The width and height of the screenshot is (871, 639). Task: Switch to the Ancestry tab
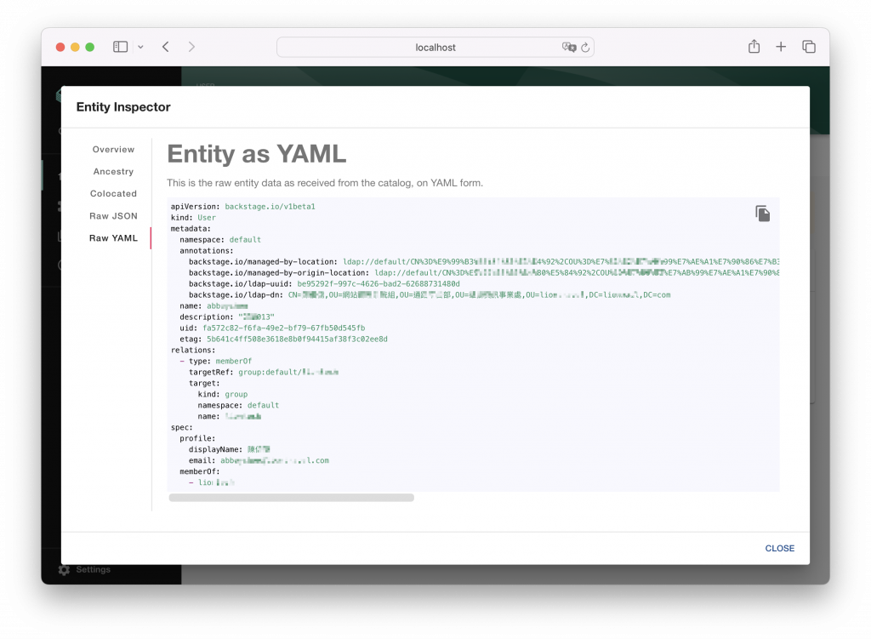(113, 172)
